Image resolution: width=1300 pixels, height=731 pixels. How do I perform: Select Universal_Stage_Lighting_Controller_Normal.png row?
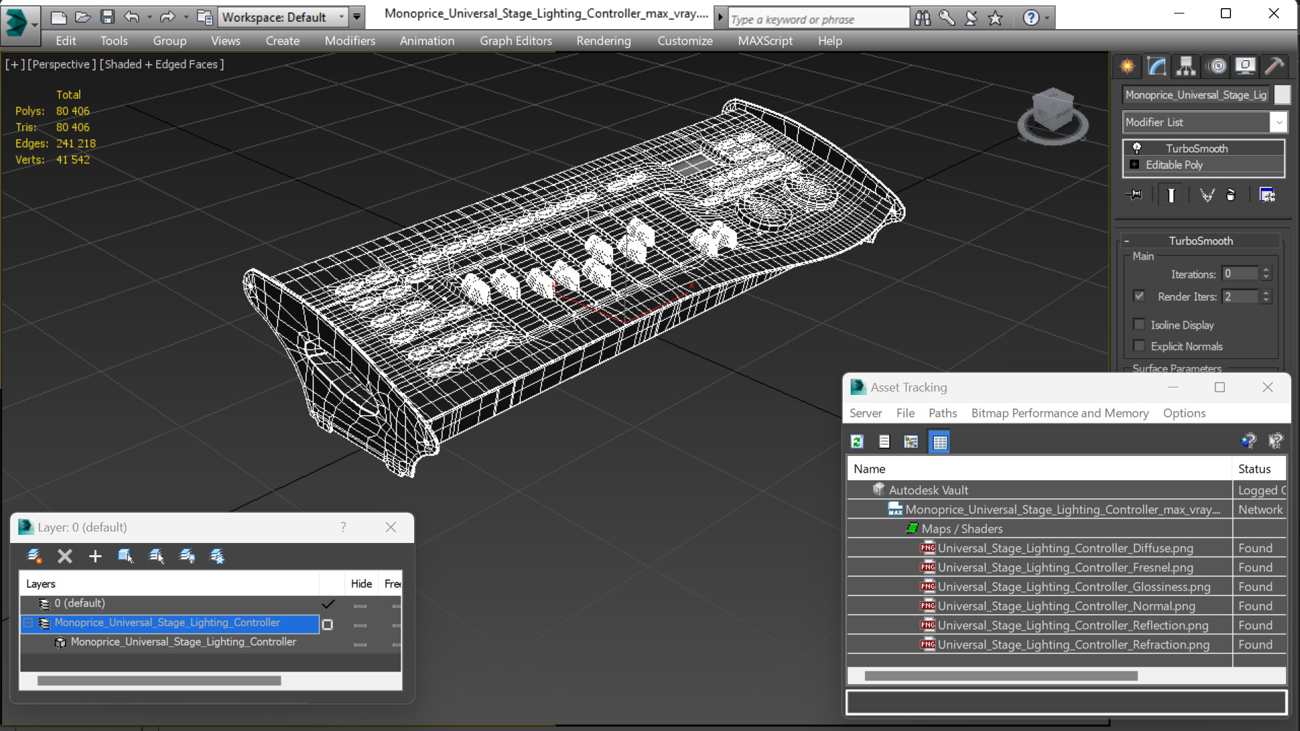click(x=1067, y=606)
